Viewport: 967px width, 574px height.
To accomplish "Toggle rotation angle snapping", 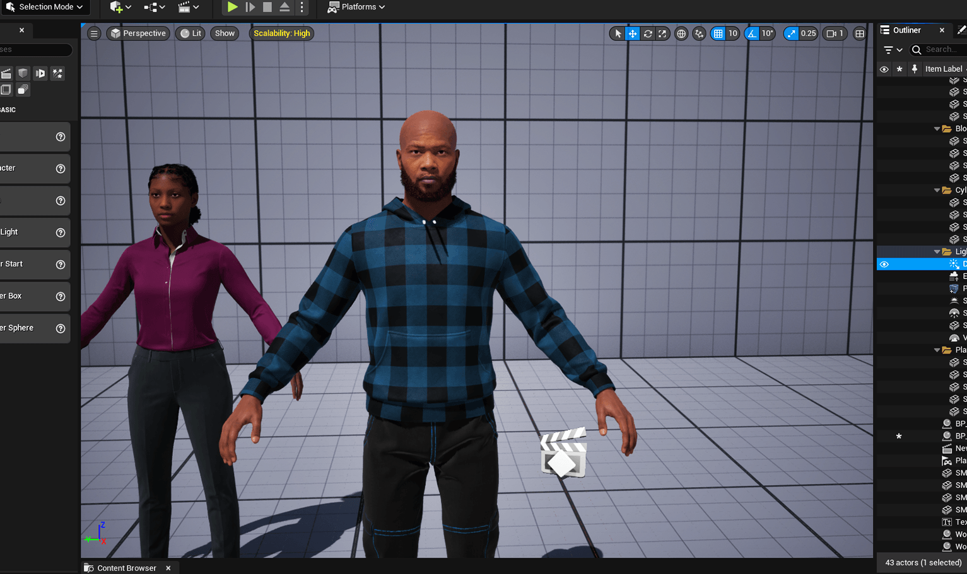I will (x=752, y=33).
